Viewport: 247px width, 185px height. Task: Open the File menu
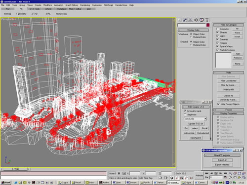[2, 5]
